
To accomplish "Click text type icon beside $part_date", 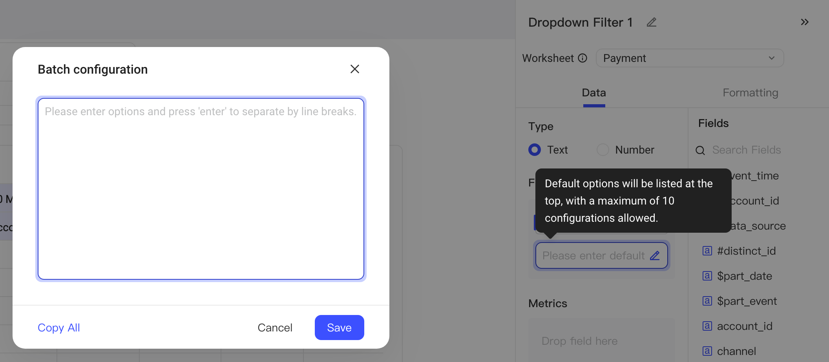I will pyautogui.click(x=707, y=276).
